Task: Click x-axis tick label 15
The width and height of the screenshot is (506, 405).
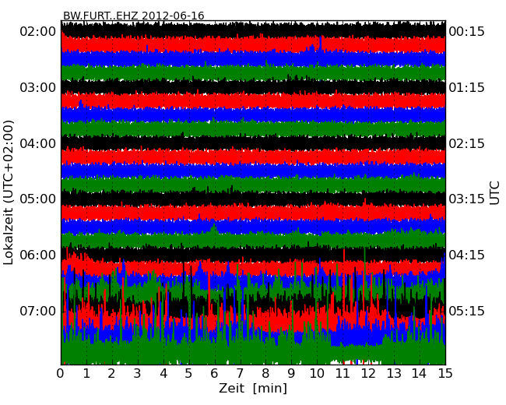Action: point(445,373)
